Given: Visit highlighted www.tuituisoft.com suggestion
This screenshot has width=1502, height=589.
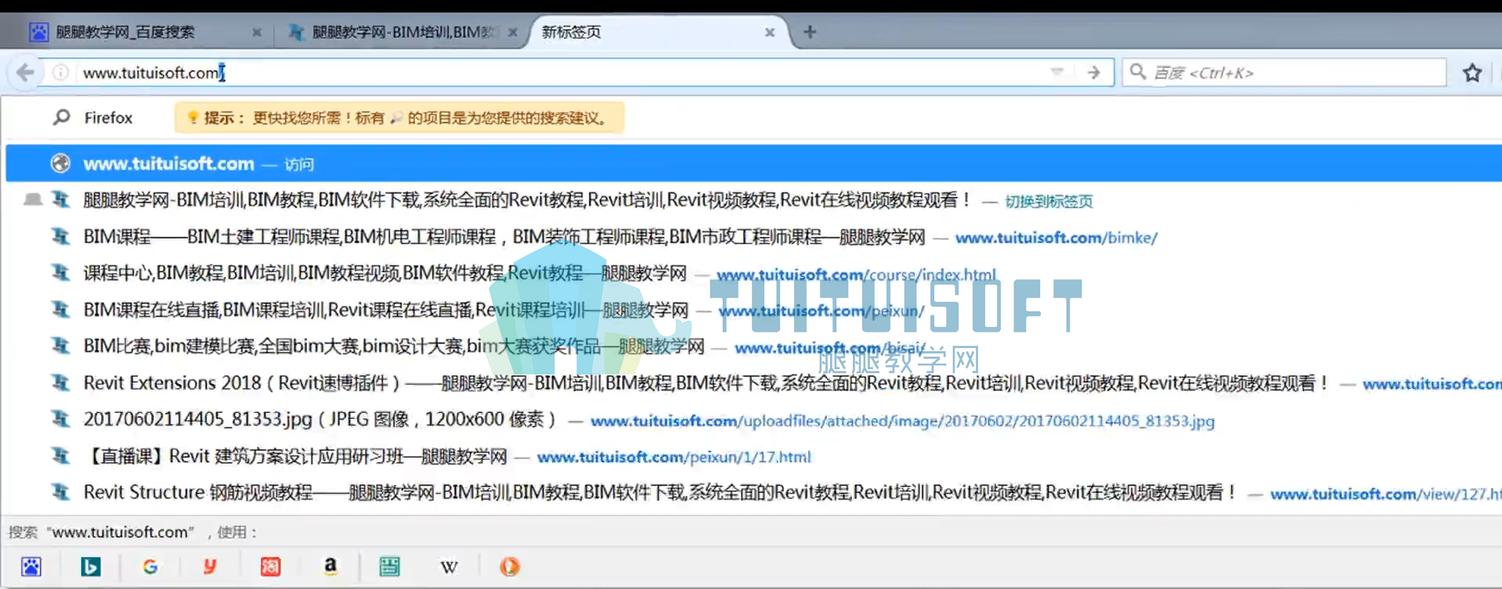Looking at the screenshot, I should pos(753,163).
